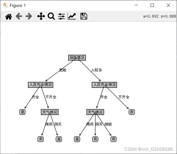Click the 降雨 label beside the 晴朗 subtree
This screenshot has height=154, width=177.
(x=90, y=124)
